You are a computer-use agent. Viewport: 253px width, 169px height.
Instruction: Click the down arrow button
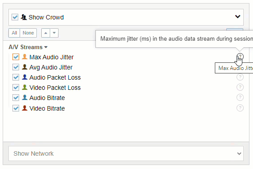pyautogui.click(x=54, y=33)
